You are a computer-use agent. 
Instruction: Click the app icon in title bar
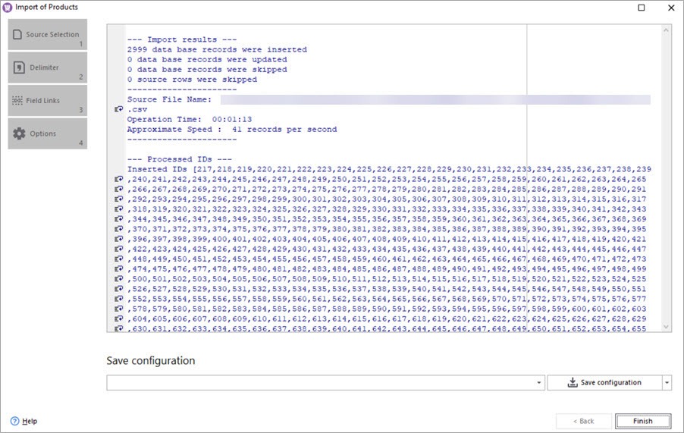(8, 8)
